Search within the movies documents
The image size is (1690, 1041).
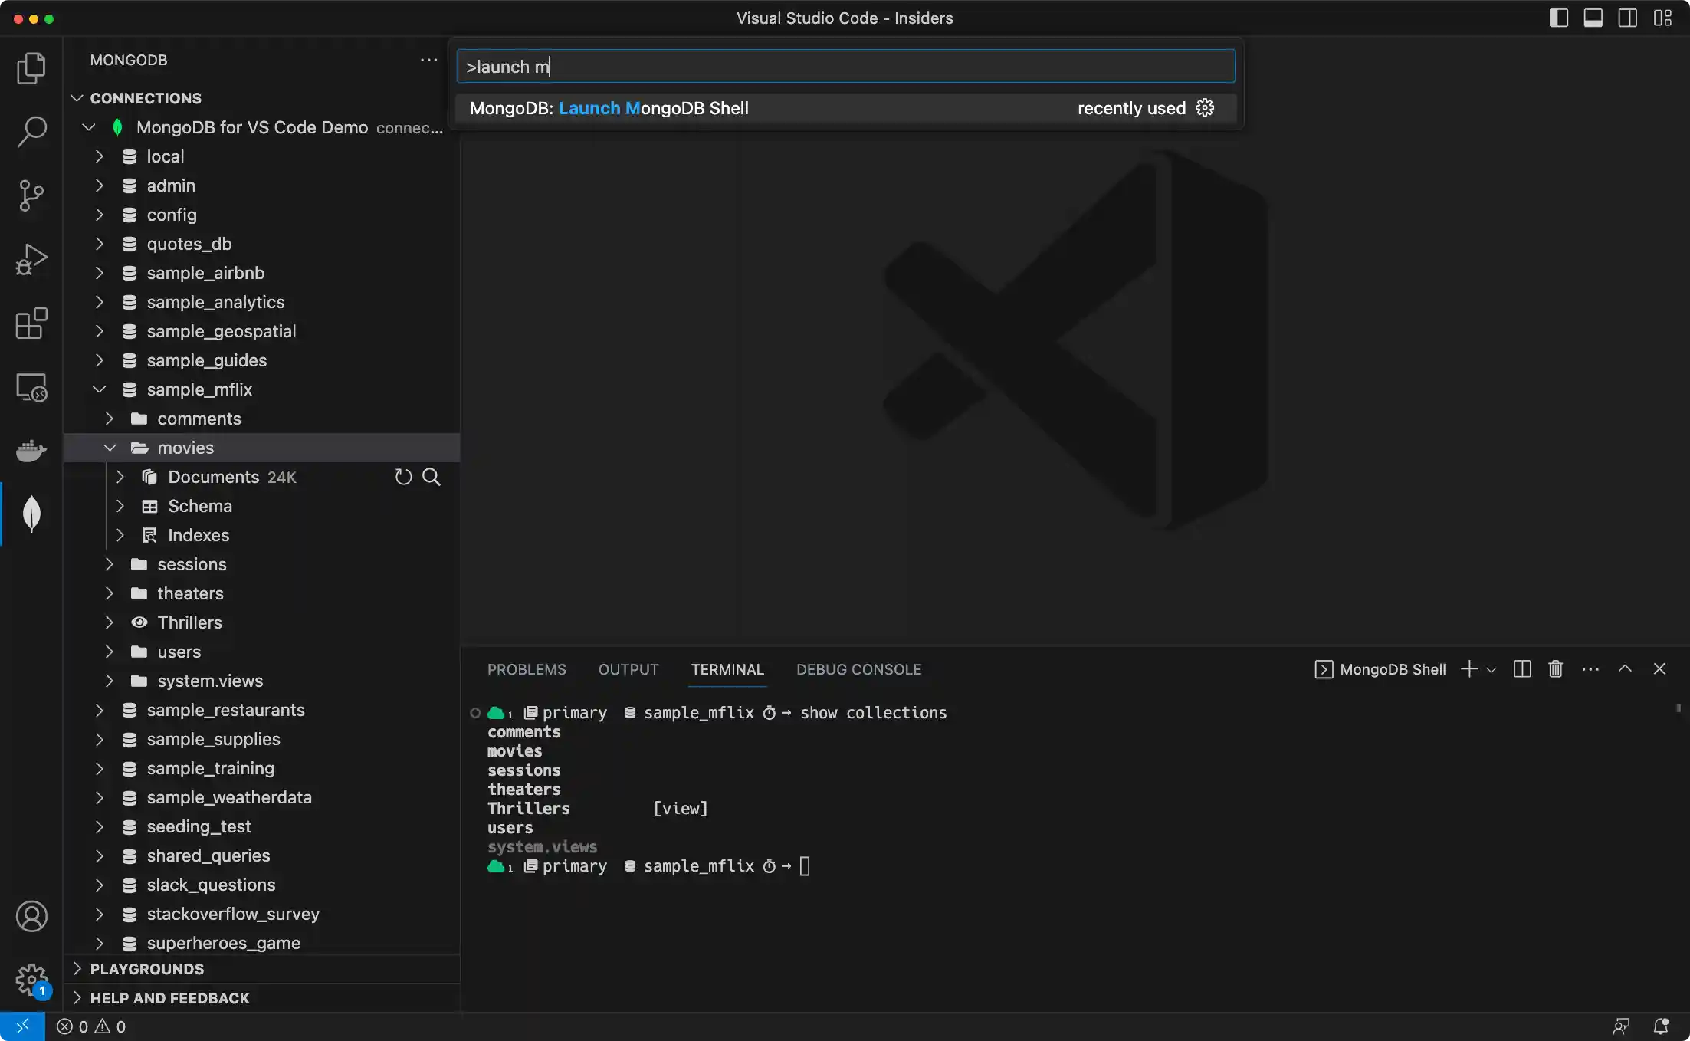(x=432, y=477)
